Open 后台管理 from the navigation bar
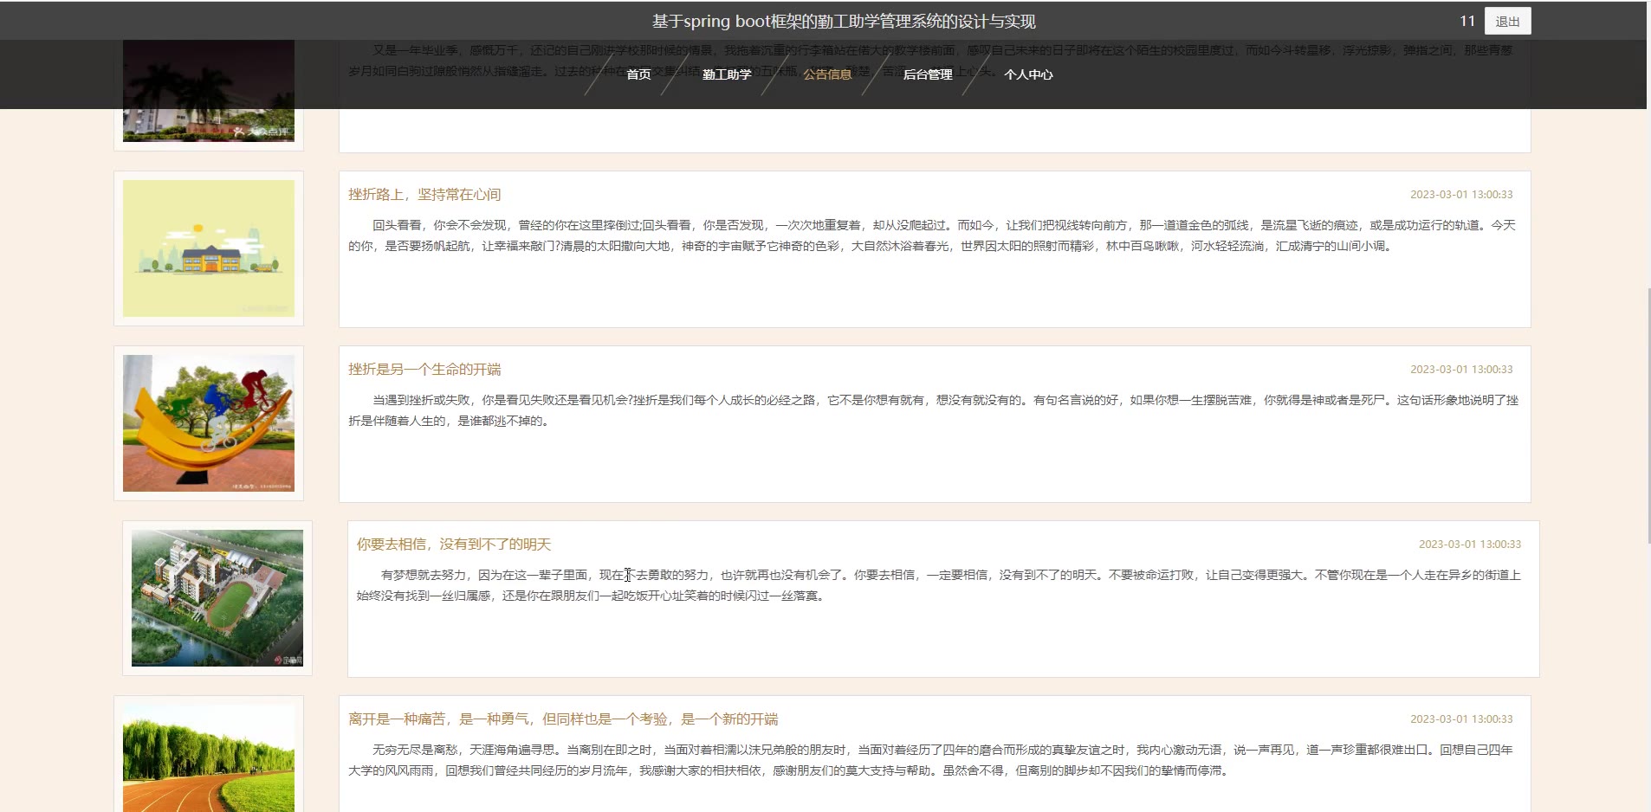Screen dimensions: 1651x812 928,74
